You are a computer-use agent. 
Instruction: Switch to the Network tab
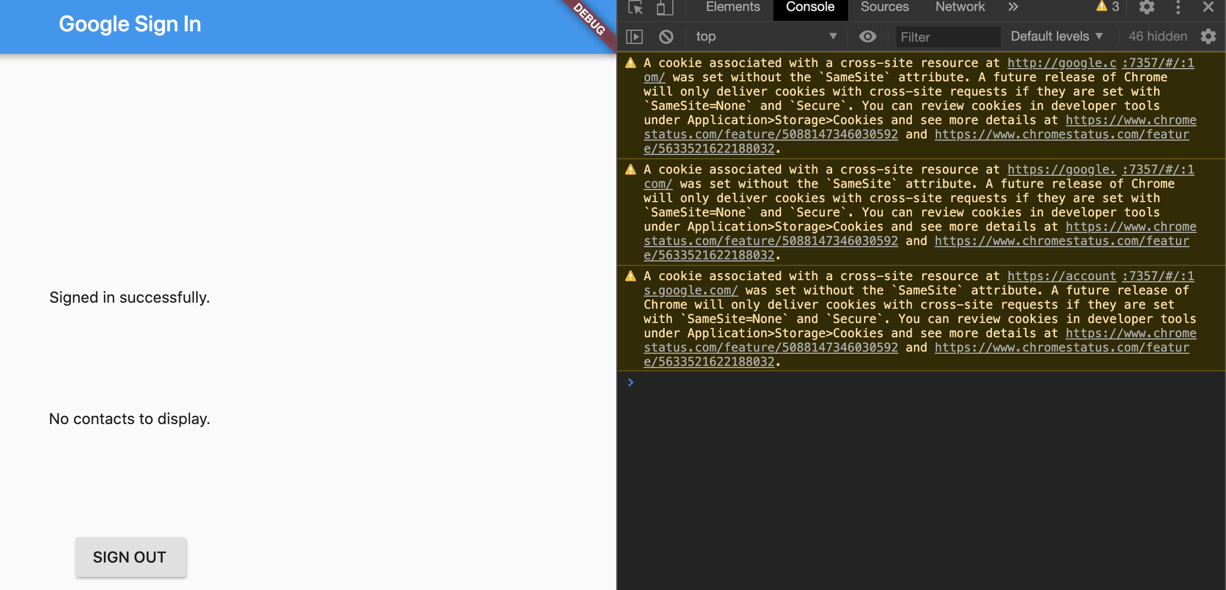(960, 7)
